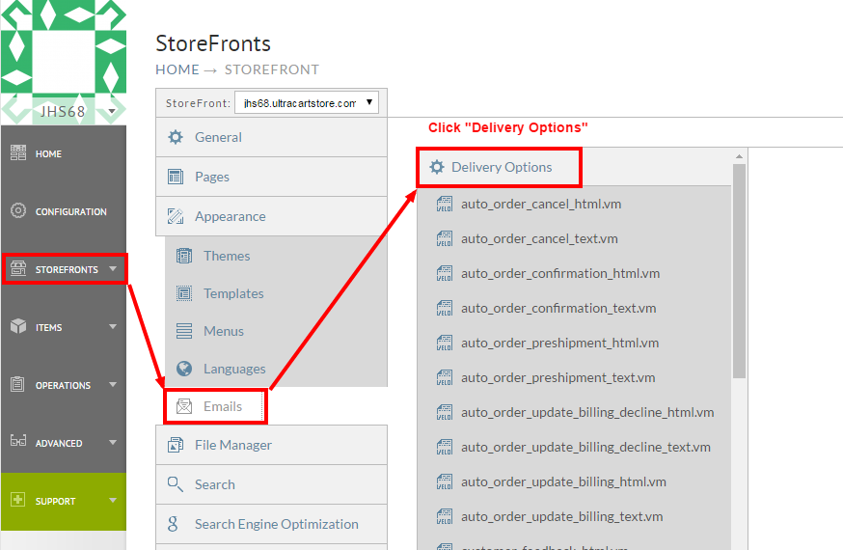Expand the Support menu arrow
This screenshot has height=550, width=843.
pos(112,501)
